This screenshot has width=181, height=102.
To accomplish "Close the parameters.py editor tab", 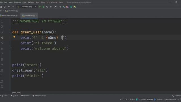I will tap(36, 16).
